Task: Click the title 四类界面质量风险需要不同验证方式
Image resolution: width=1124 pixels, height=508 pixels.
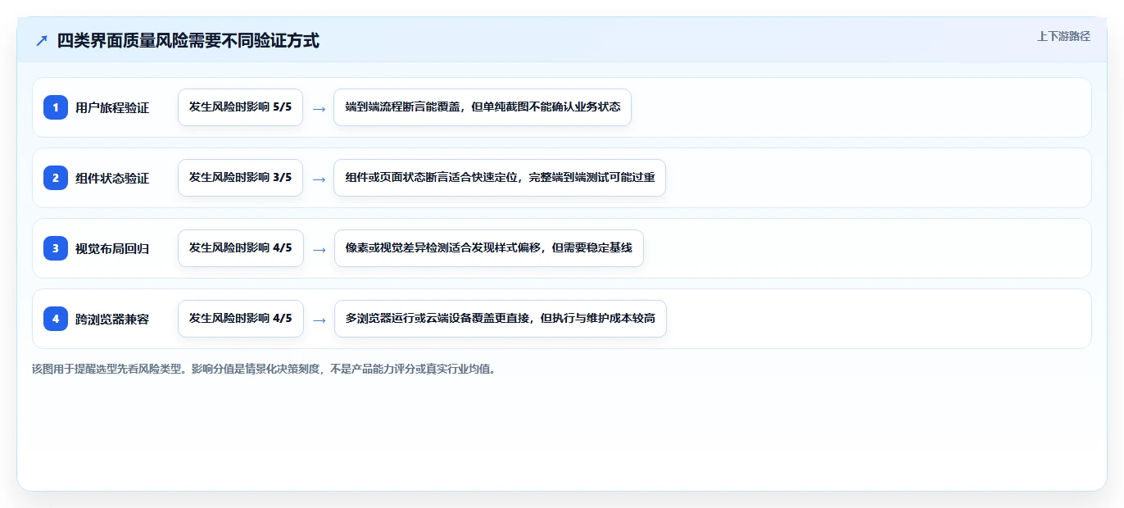Action: (x=188, y=41)
